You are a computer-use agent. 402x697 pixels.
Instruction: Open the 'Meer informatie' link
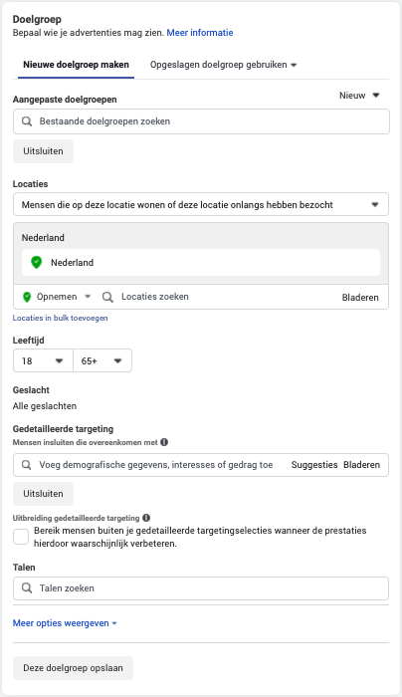(200, 33)
